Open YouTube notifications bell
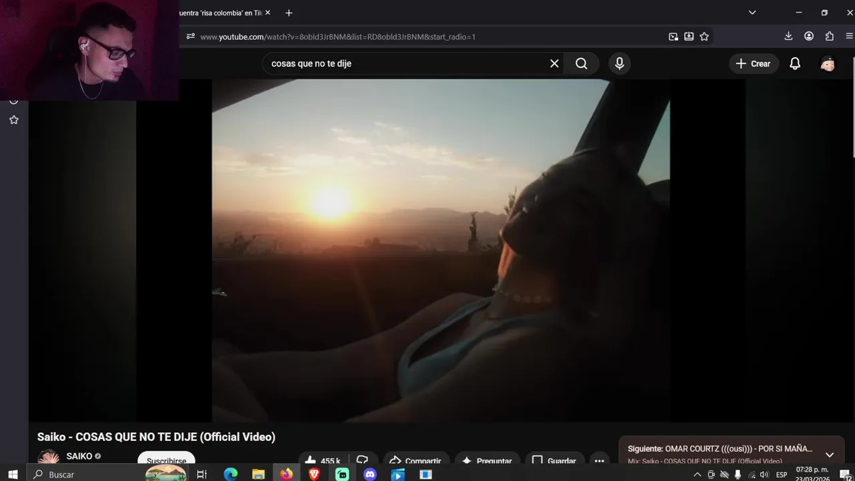Screen dimensions: 855x481 coord(795,63)
